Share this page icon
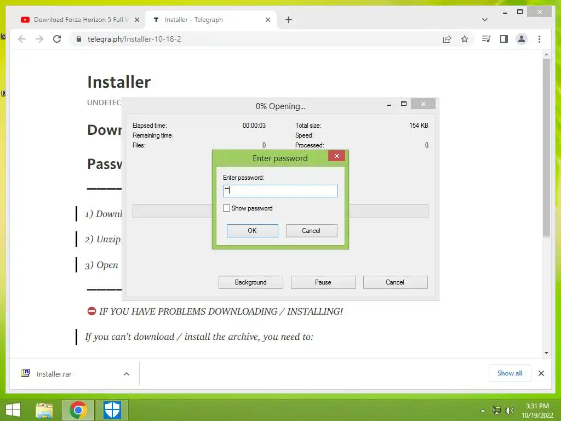The height and width of the screenshot is (421, 561). point(447,39)
